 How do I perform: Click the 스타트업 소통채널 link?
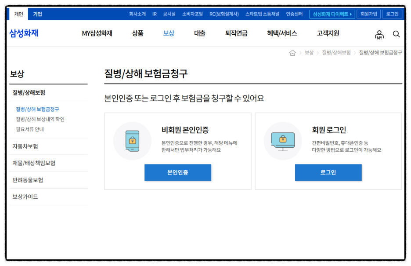click(262, 14)
